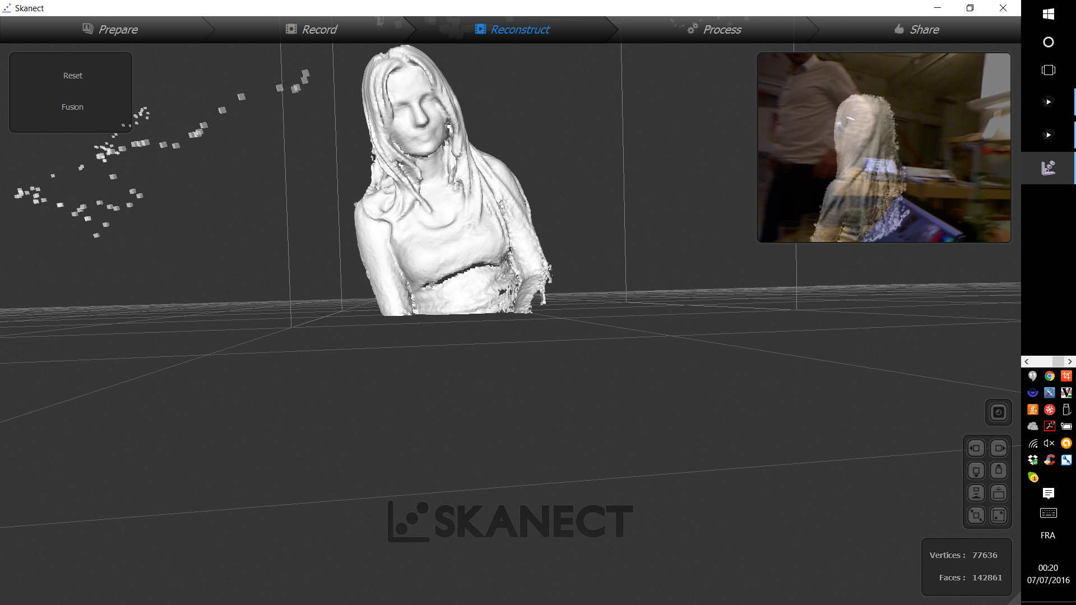Click the Wi-Fi network tray icon

(x=1032, y=443)
